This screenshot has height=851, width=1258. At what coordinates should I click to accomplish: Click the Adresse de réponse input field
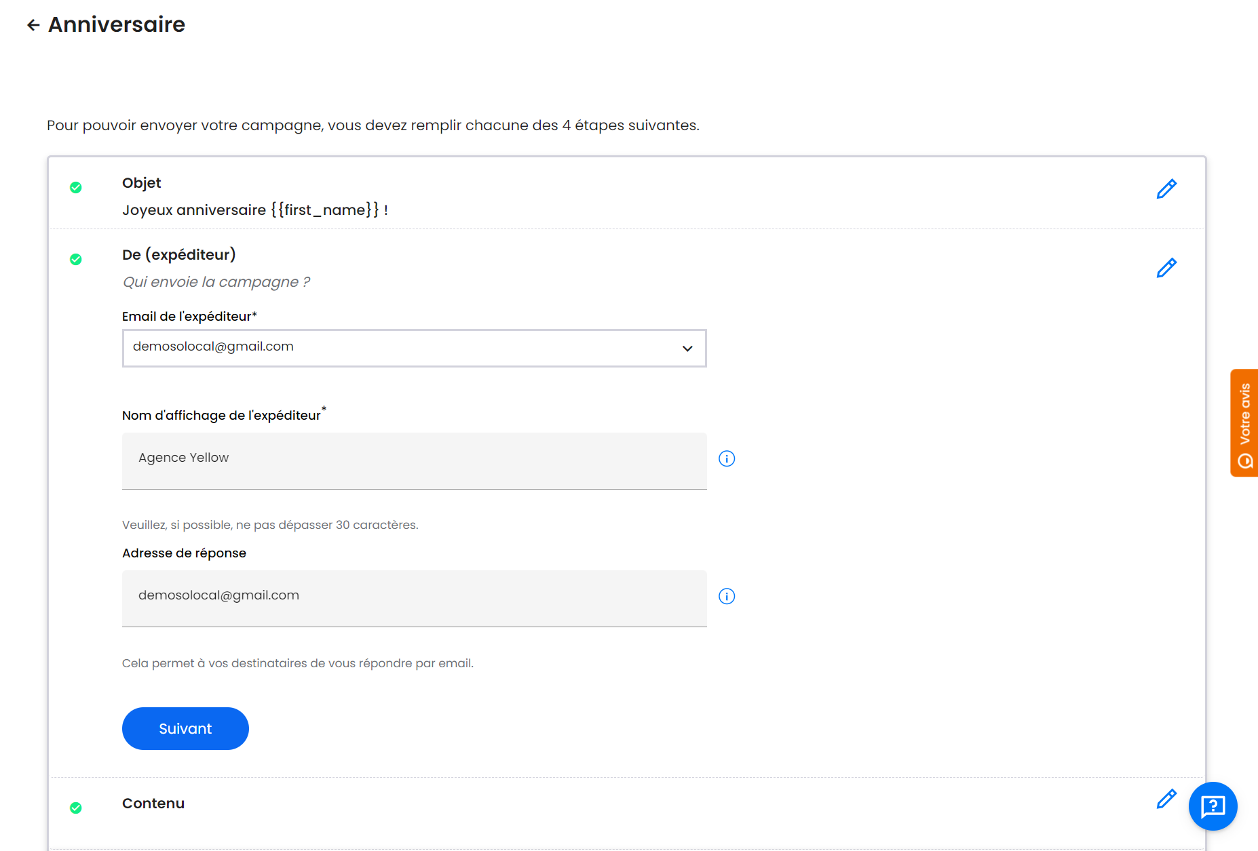pyautogui.click(x=414, y=598)
